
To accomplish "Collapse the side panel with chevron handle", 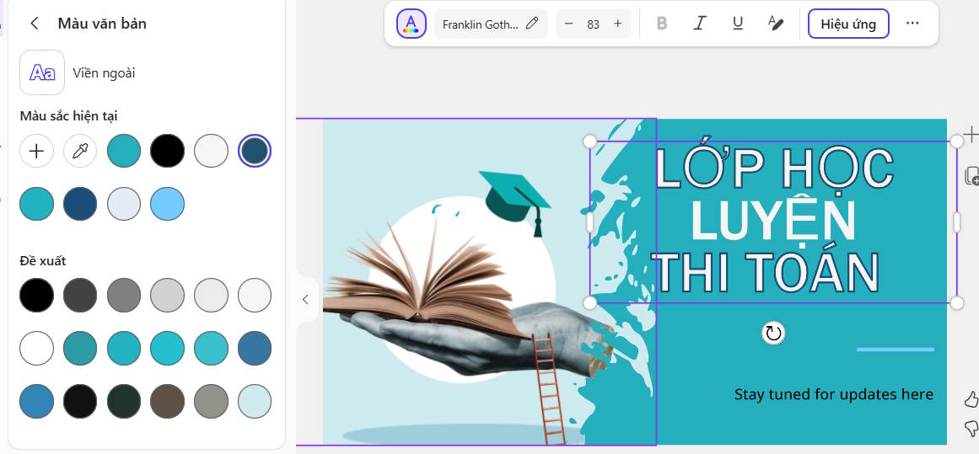I will (305, 299).
